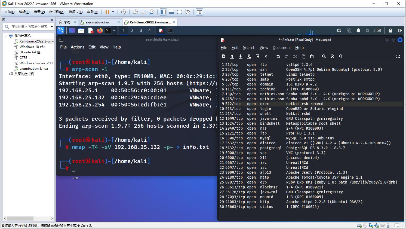Expand the terminal launcher dropdown arrow
This screenshot has width=406, height=229.
(x=114, y=30)
